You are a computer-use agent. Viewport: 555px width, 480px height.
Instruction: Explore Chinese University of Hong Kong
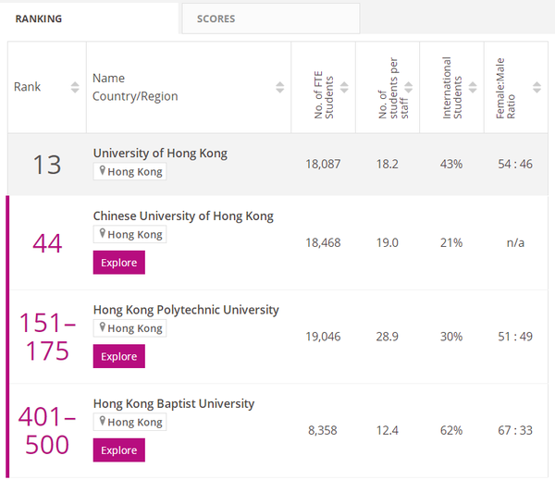pyautogui.click(x=118, y=263)
